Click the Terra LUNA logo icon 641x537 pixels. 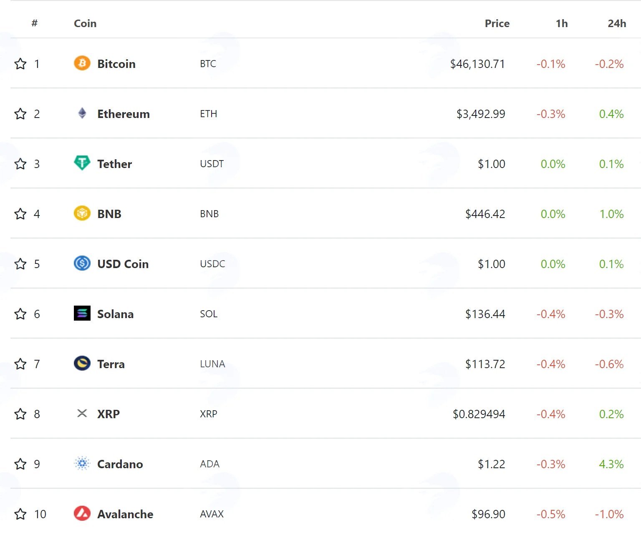click(x=82, y=363)
